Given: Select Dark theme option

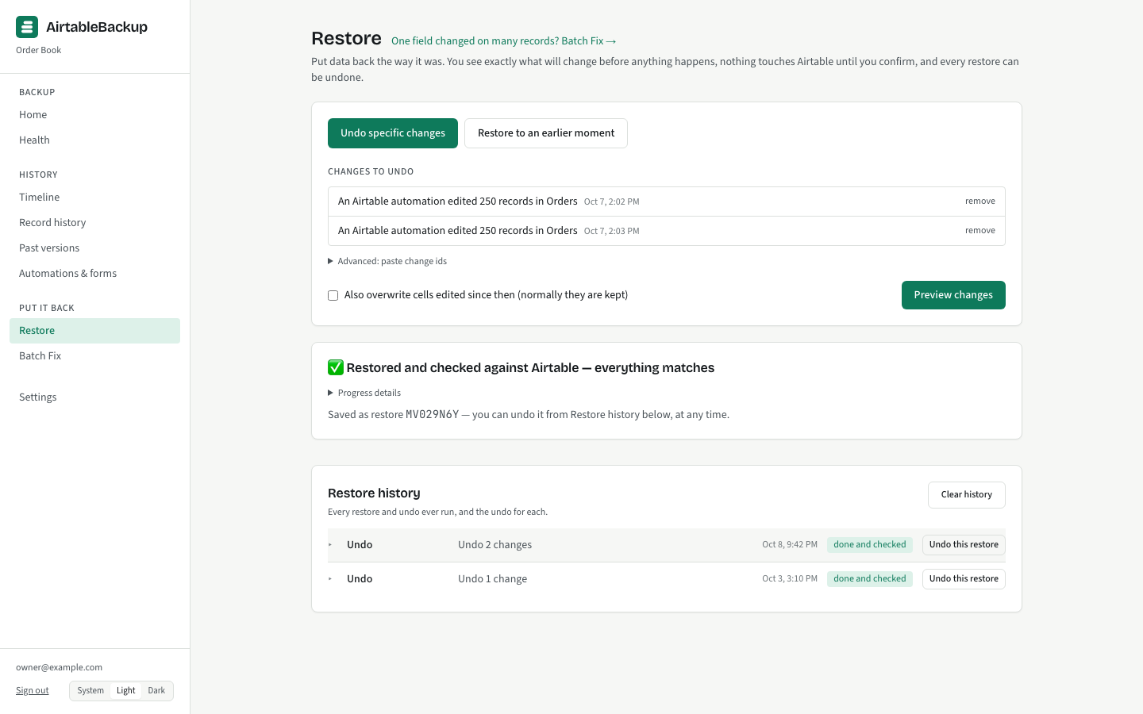Looking at the screenshot, I should pos(156,690).
